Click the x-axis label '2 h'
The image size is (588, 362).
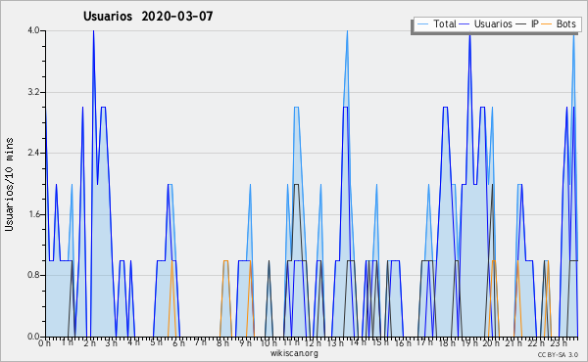pos(89,342)
